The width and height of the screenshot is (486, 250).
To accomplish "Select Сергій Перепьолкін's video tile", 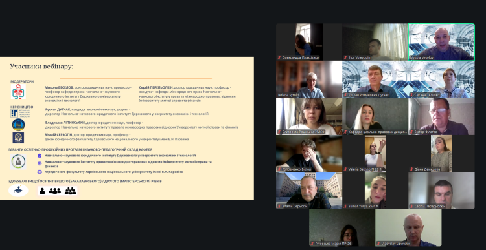I will click(441, 191).
